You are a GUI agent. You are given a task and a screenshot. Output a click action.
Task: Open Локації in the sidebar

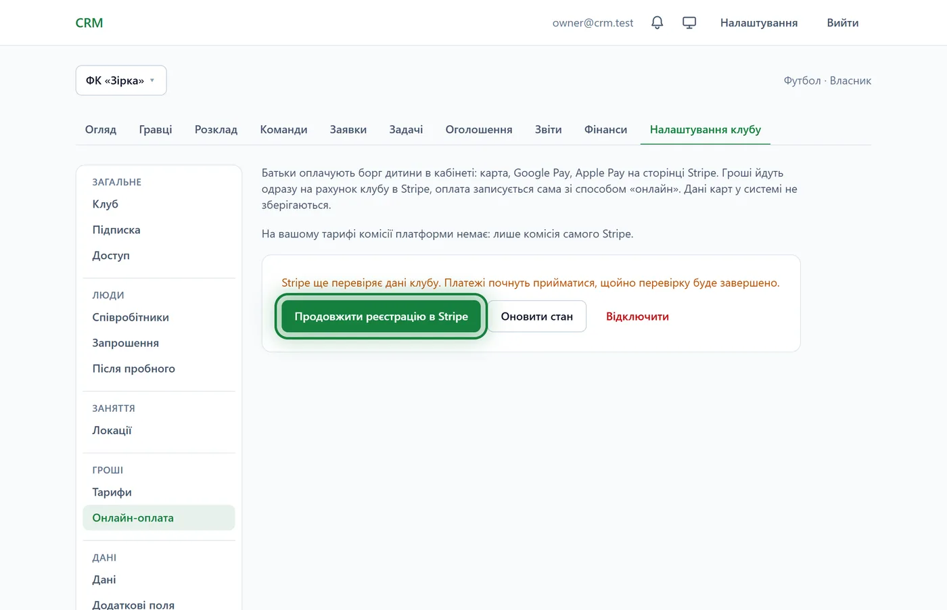coord(159,430)
